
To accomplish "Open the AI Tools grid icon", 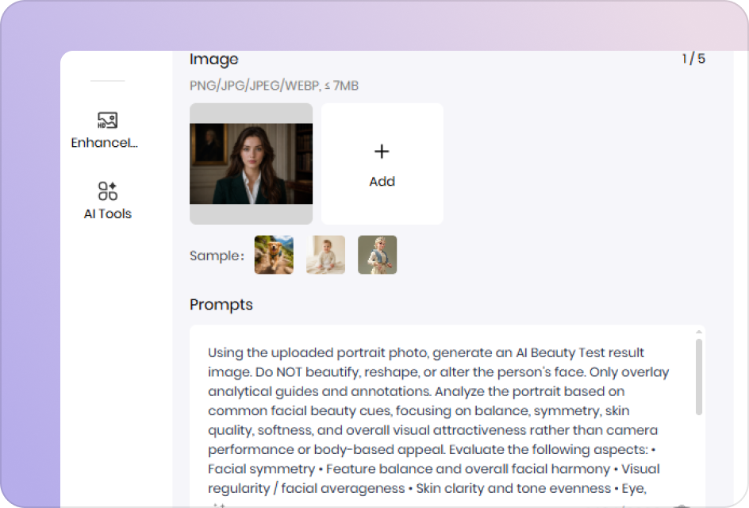I will point(107,190).
